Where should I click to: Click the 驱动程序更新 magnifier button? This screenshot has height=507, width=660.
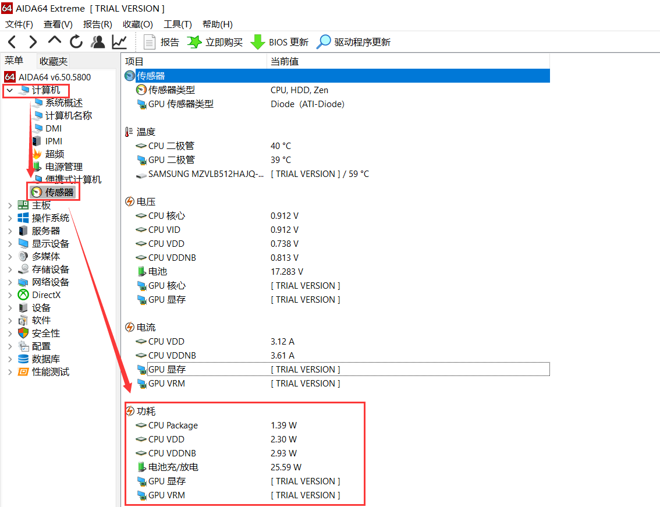coord(324,42)
